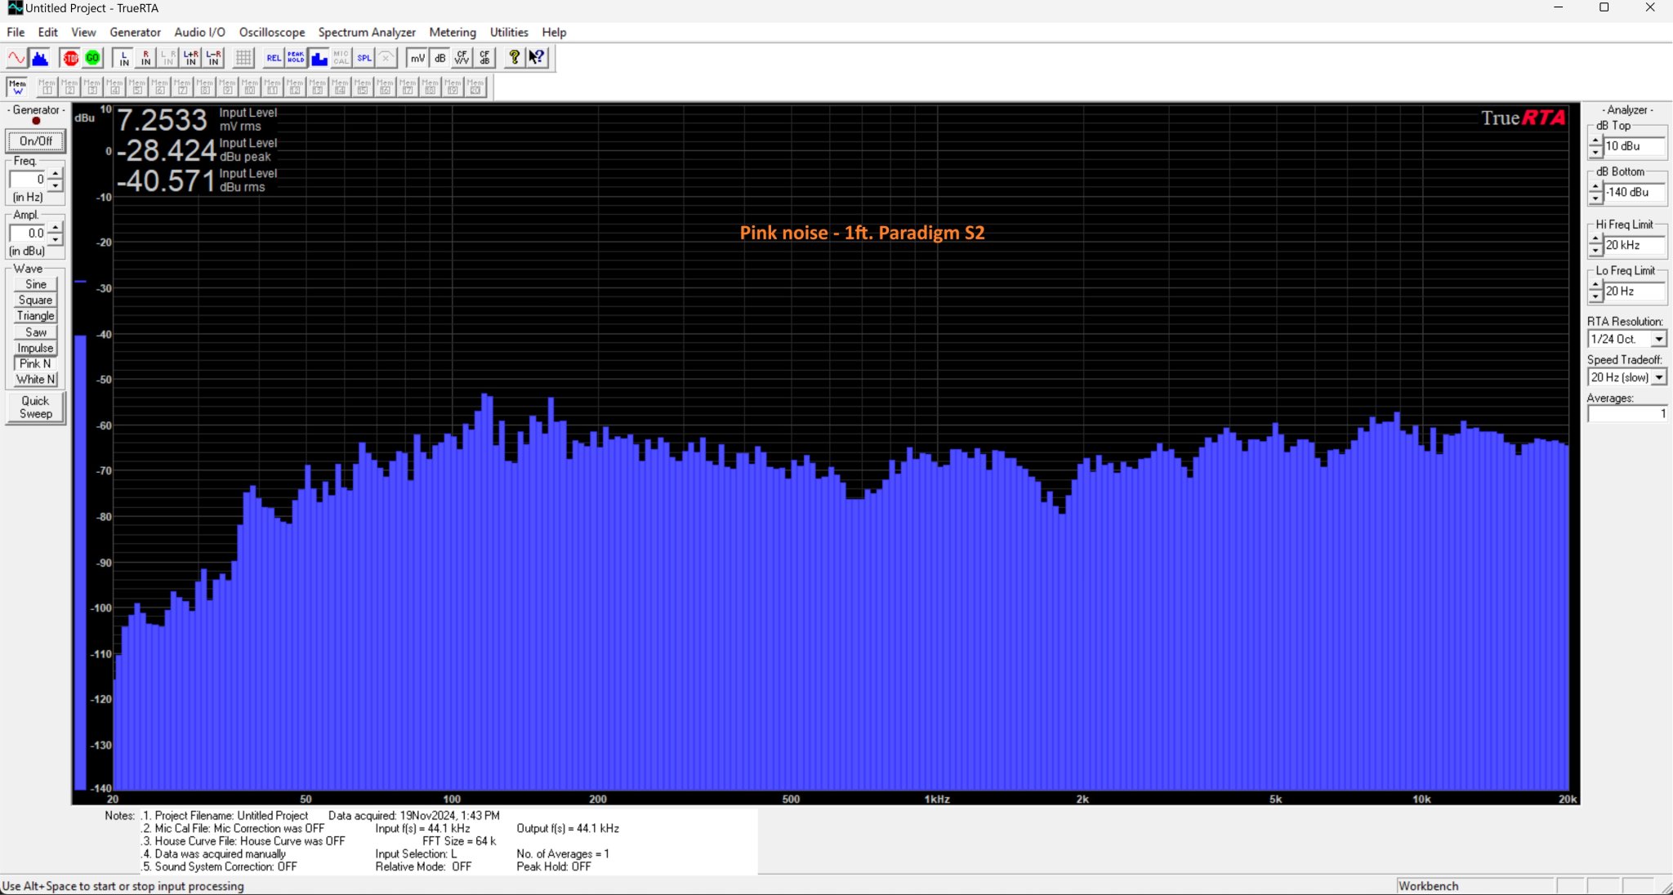
Task: Select the R IN input button
Action: coord(146,58)
